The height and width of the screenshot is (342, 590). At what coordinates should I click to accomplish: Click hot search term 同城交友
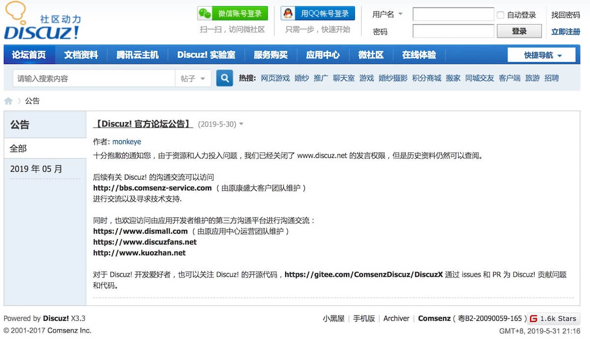tap(480, 78)
